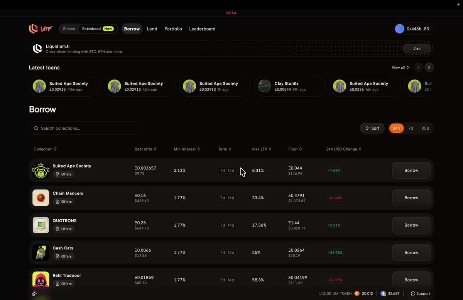This screenshot has width=463, height=300.
Task: Open the Sort dropdown
Action: point(372,128)
